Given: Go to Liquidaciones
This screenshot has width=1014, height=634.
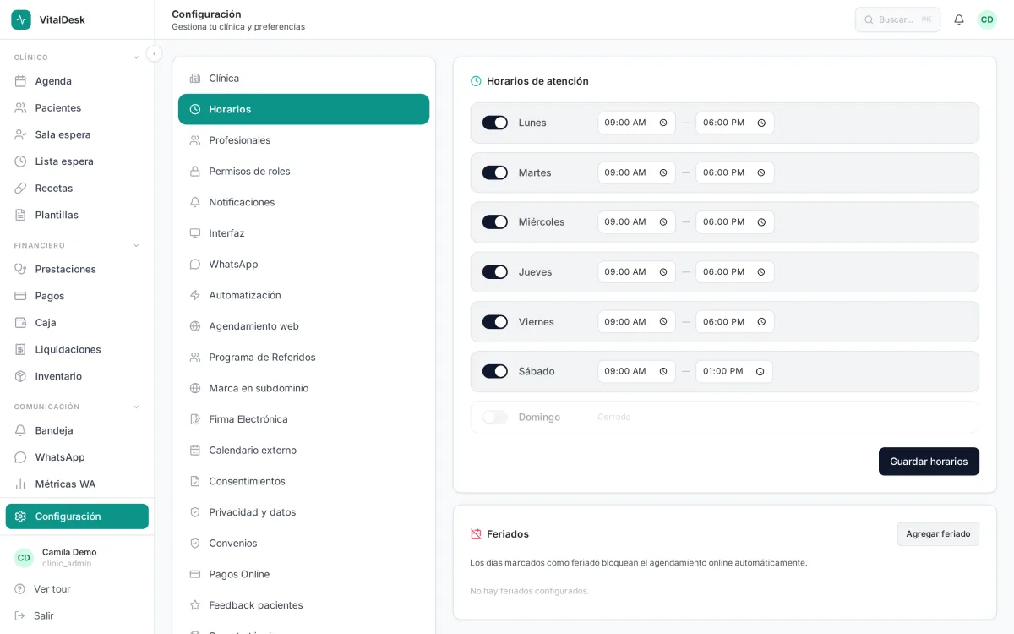Looking at the screenshot, I should 77,349.
